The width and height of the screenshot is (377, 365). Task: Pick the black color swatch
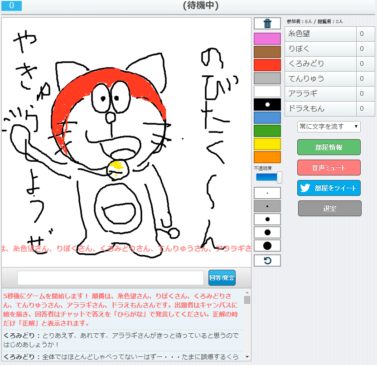[267, 104]
